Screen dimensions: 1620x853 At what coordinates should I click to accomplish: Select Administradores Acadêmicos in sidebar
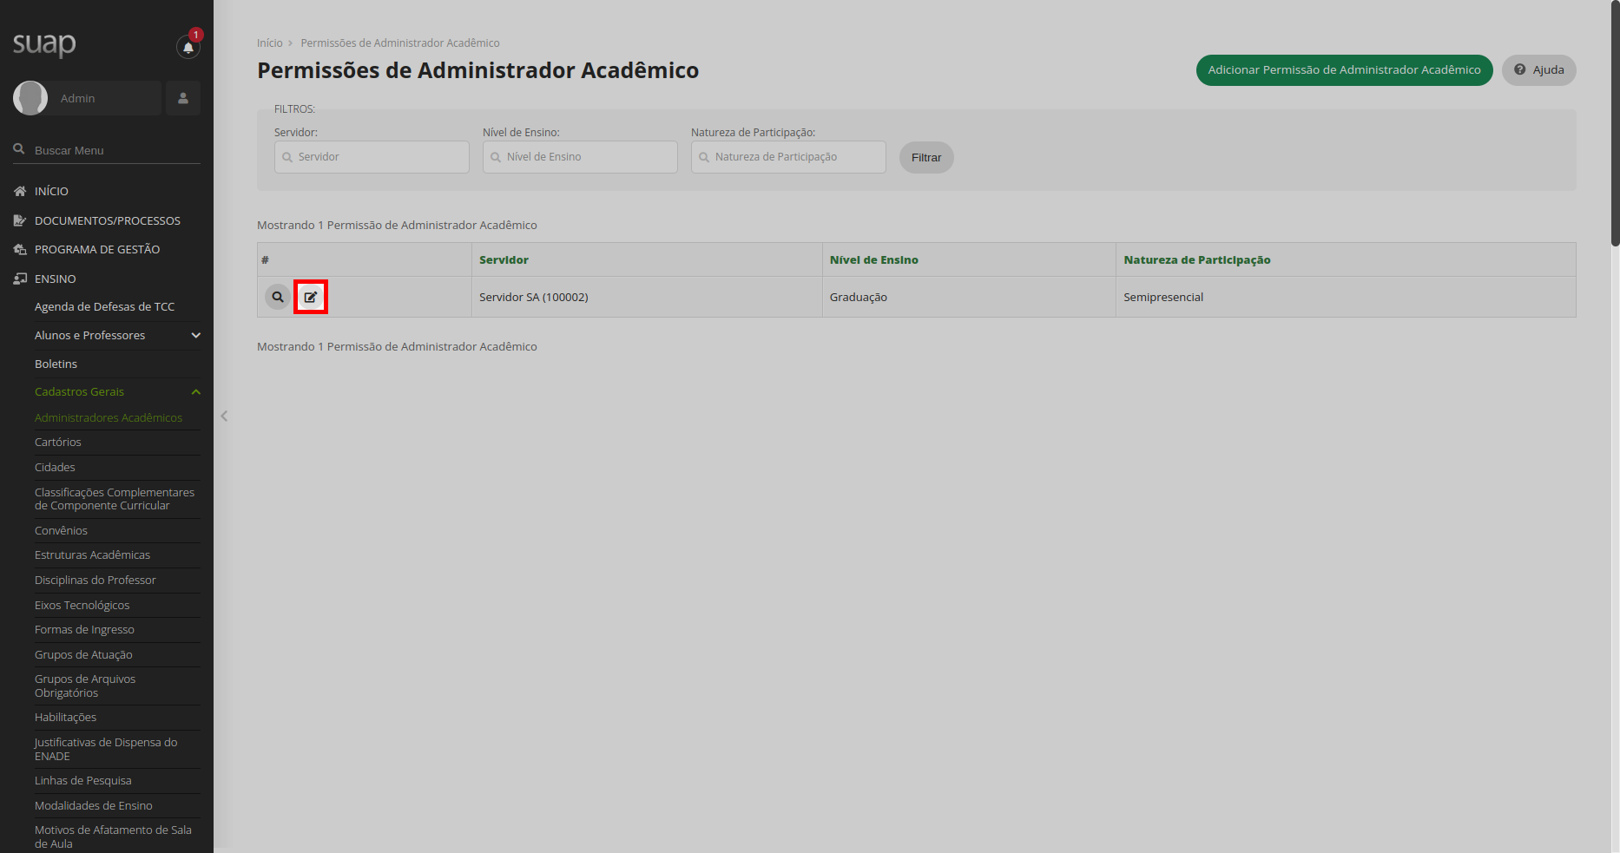coord(109,417)
